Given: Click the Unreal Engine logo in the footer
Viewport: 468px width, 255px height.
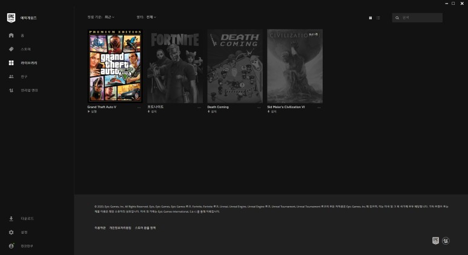Looking at the screenshot, I should (x=446, y=240).
